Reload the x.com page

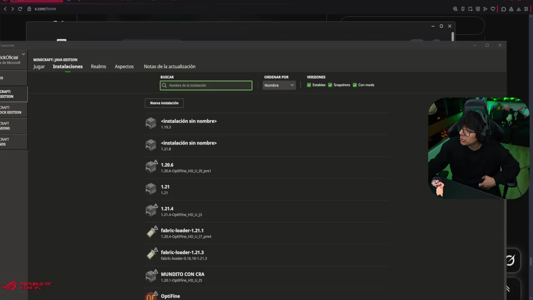pos(20,9)
